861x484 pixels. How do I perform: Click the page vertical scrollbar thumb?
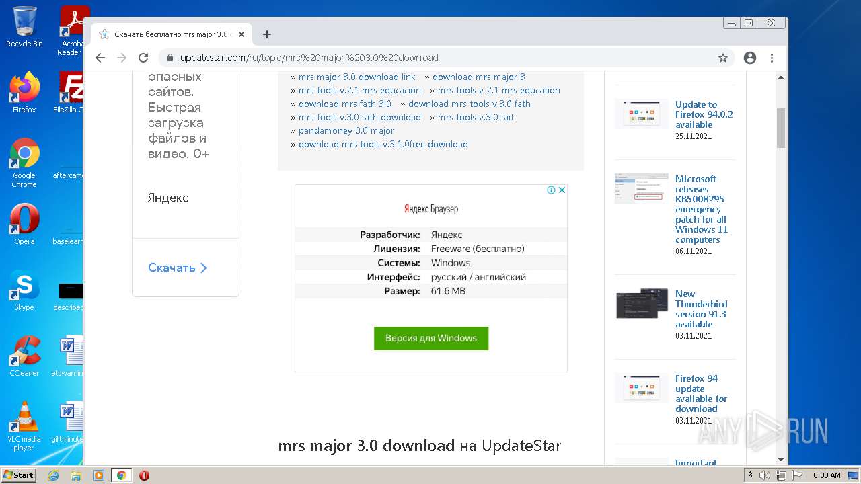[x=781, y=128]
